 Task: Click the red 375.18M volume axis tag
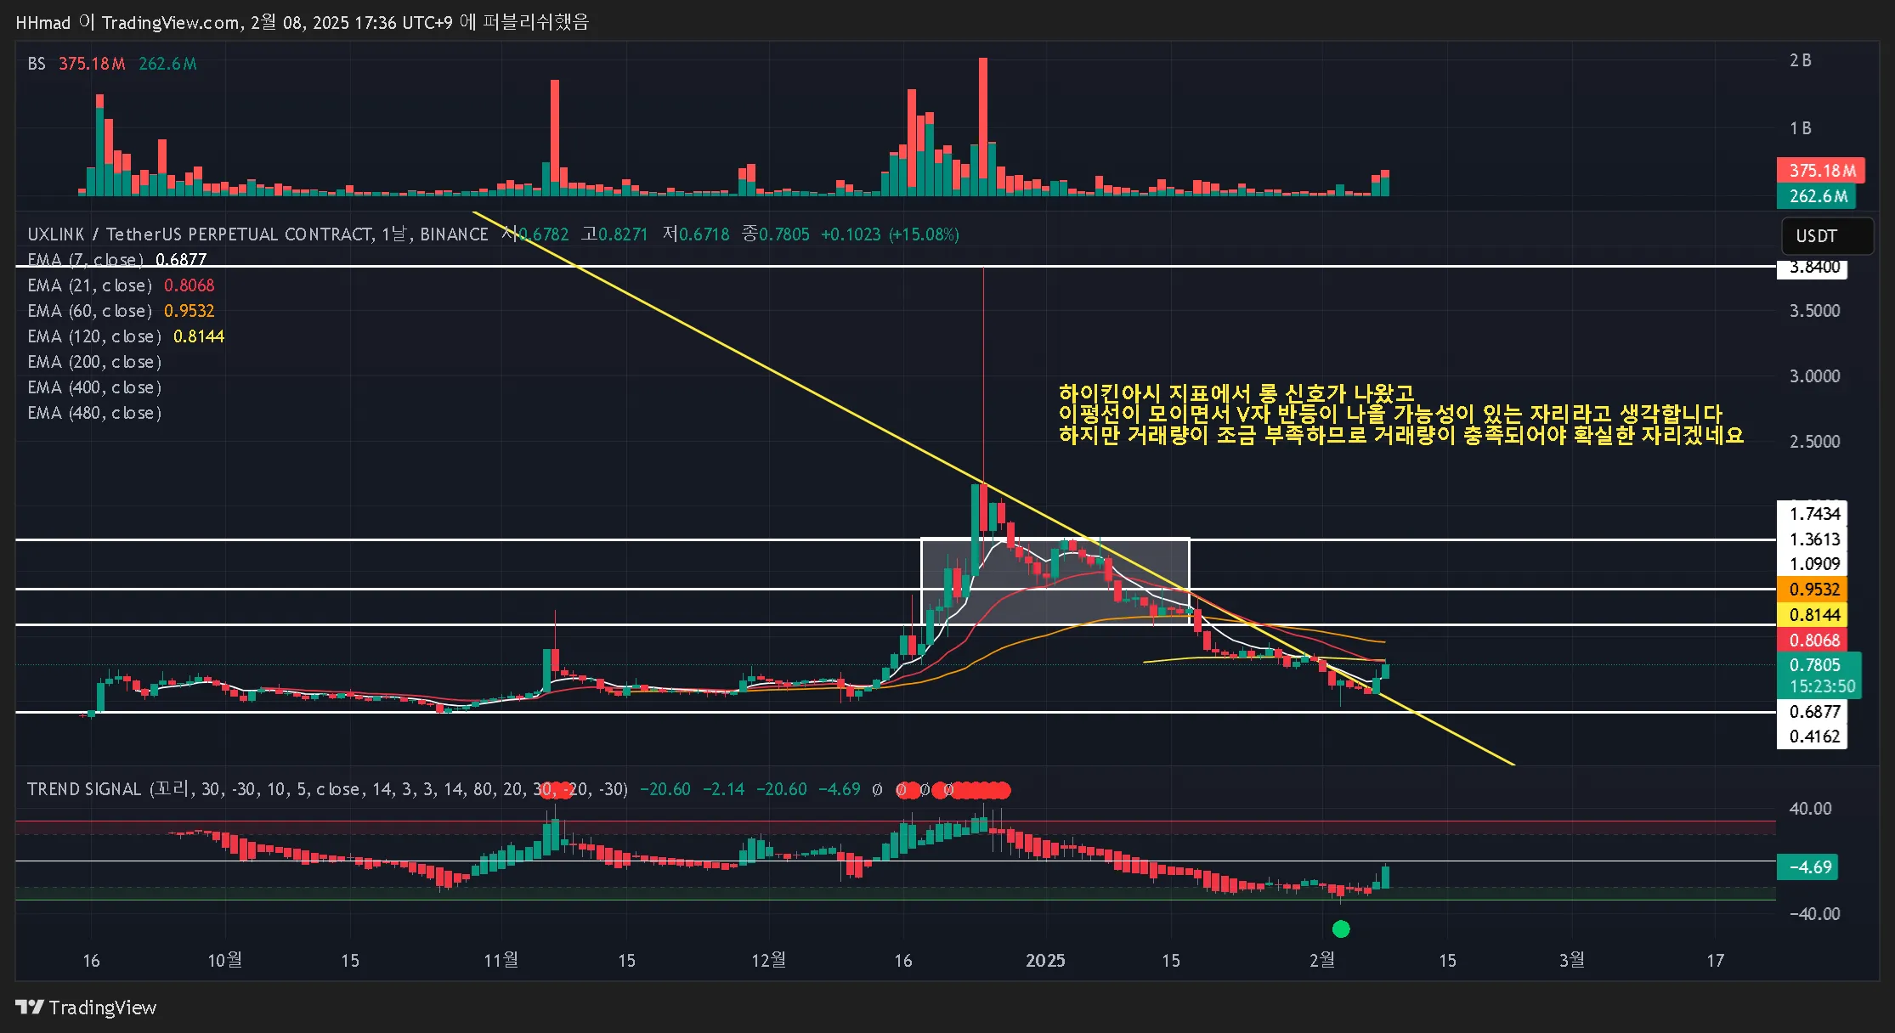click(x=1820, y=171)
